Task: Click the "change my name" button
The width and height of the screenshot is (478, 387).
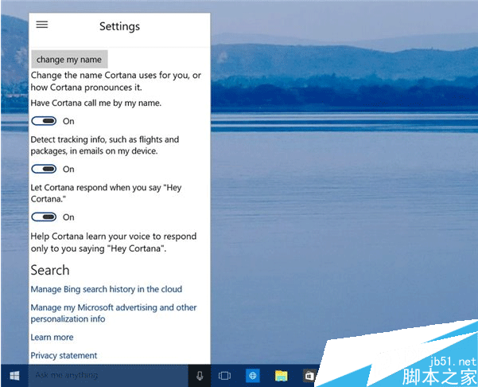Action: (x=69, y=60)
